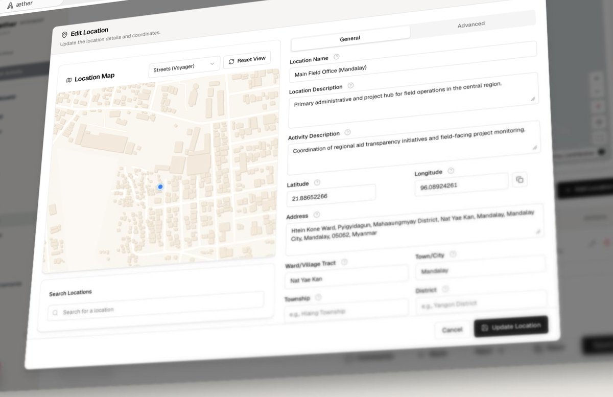Click the magnifier icon in Search Locations
Screen dimensions: 613x397
(x=55, y=312)
